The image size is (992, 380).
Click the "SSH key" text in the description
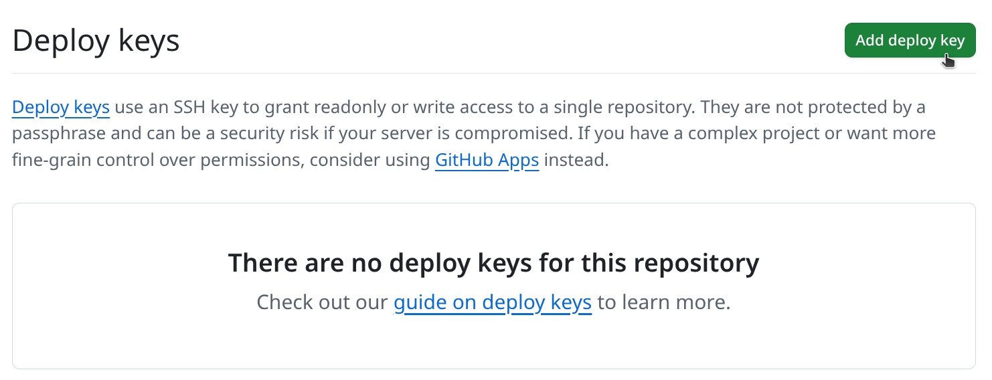(x=204, y=107)
